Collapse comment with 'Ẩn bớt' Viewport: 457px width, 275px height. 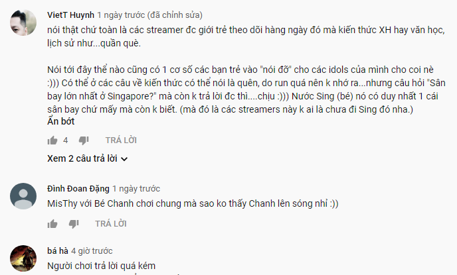tap(60, 121)
